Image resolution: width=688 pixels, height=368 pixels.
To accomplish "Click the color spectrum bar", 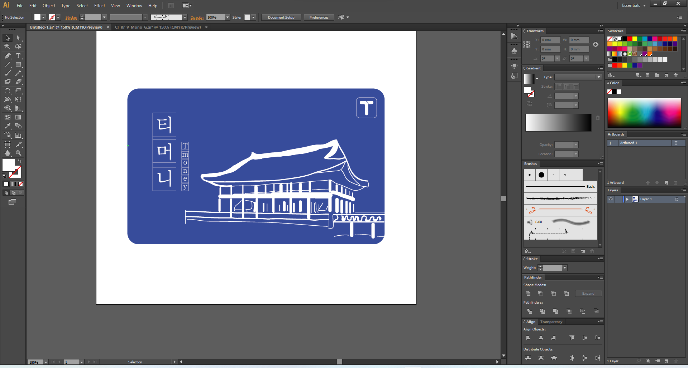I will coord(644,113).
